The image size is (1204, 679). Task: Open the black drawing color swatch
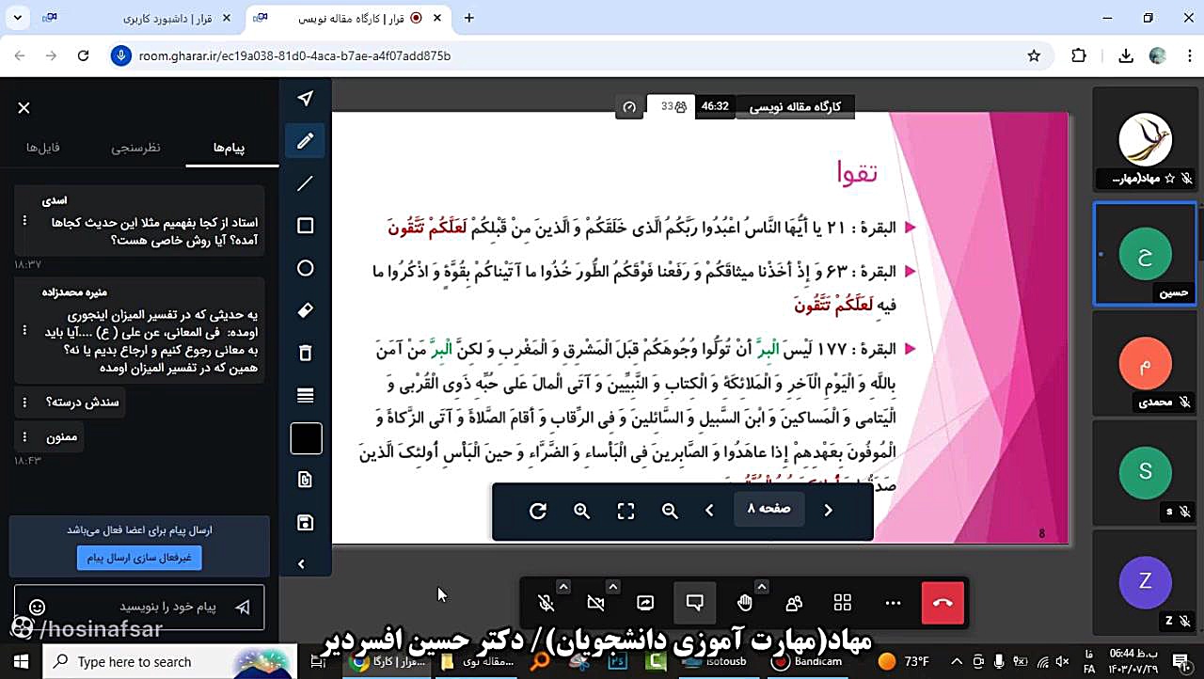click(x=306, y=438)
